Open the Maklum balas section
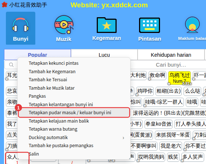The image size is (206, 164). pos(192,29)
